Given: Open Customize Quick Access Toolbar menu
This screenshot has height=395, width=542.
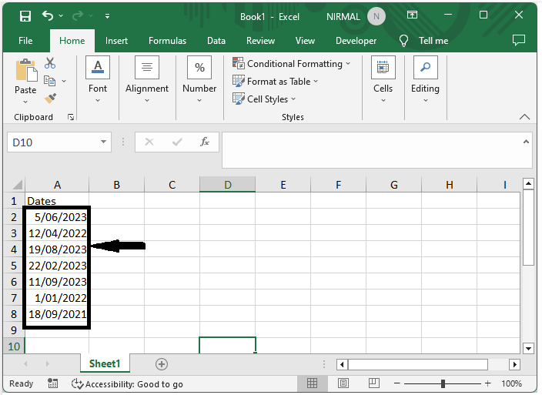Looking at the screenshot, I should (108, 16).
